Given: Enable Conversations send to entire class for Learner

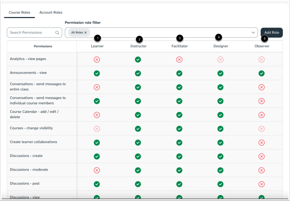Looking at the screenshot, I should (97, 87).
